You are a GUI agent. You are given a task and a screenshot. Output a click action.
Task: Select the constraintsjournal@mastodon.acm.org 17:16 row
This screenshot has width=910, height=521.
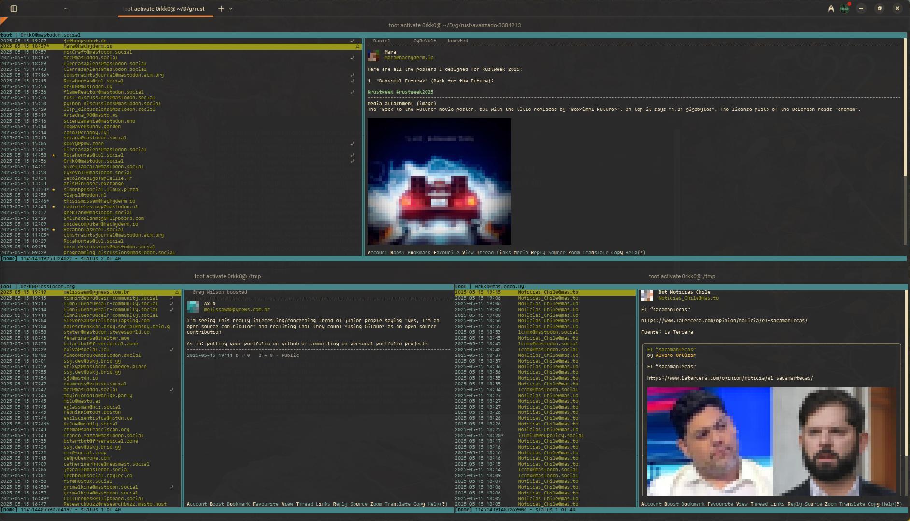tap(181, 75)
